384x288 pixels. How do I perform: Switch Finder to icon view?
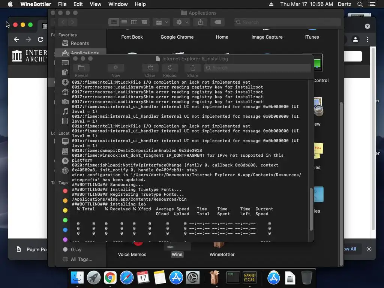click(114, 22)
